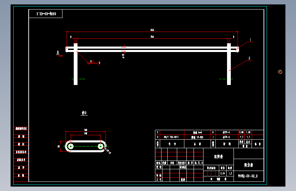This screenshot has width=296, height=191.
Task: Select the 设计 designer label cell
Action: [x=158, y=167]
